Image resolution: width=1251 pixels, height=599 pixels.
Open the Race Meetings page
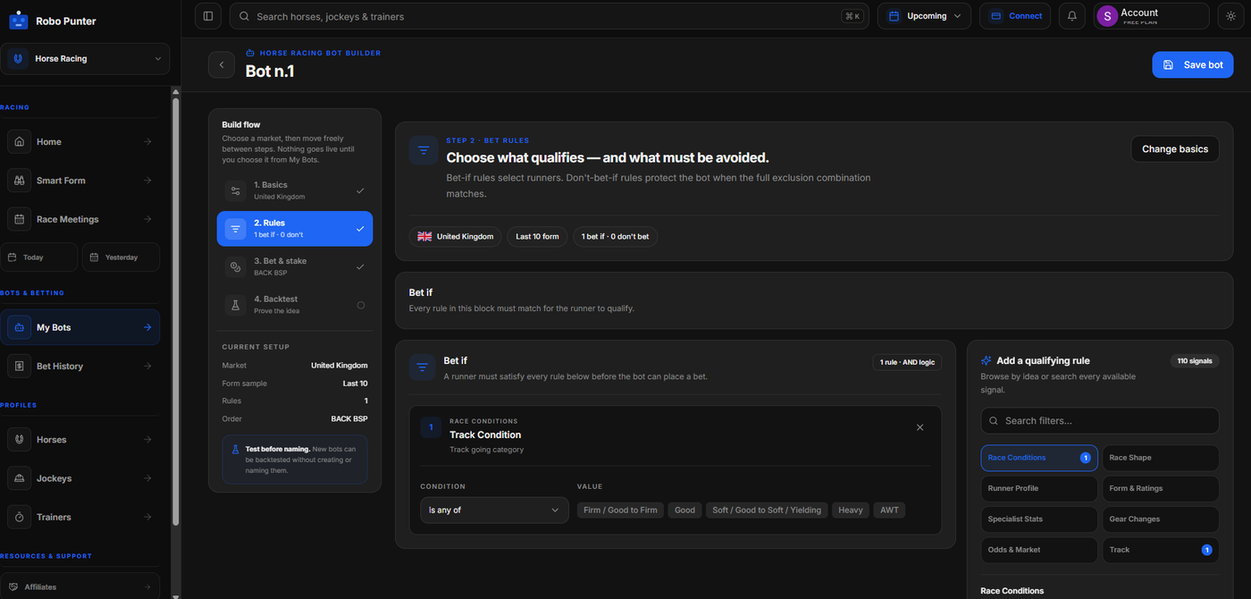click(x=80, y=219)
